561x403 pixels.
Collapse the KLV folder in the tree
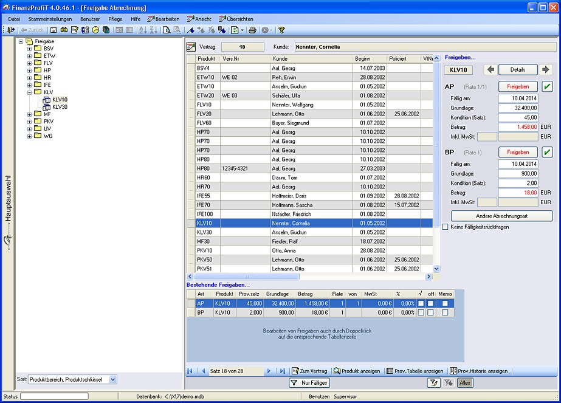click(x=29, y=92)
